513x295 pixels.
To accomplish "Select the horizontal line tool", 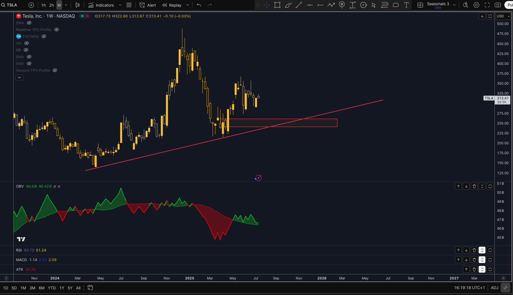I will (x=309, y=5).
